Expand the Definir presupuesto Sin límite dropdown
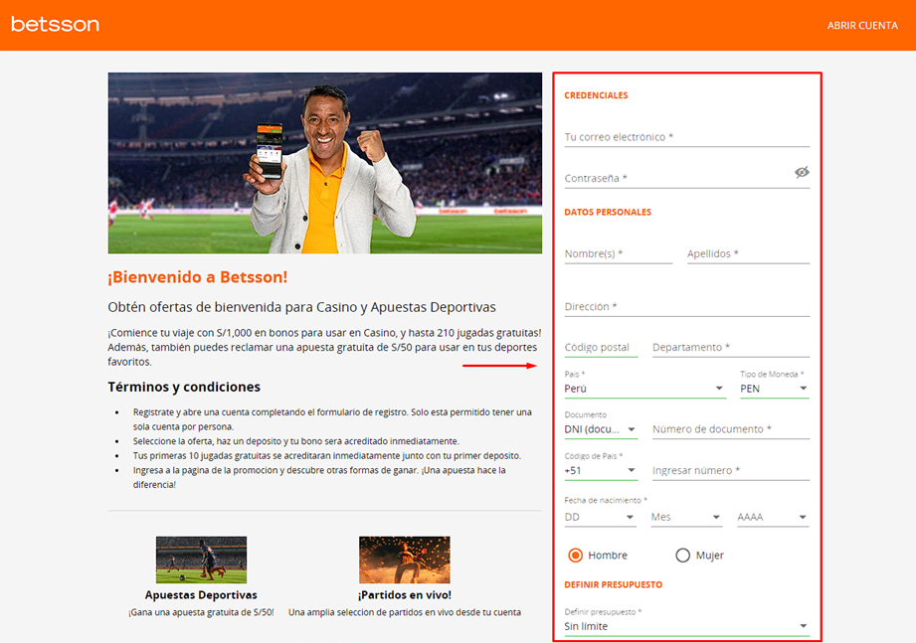 point(686,626)
